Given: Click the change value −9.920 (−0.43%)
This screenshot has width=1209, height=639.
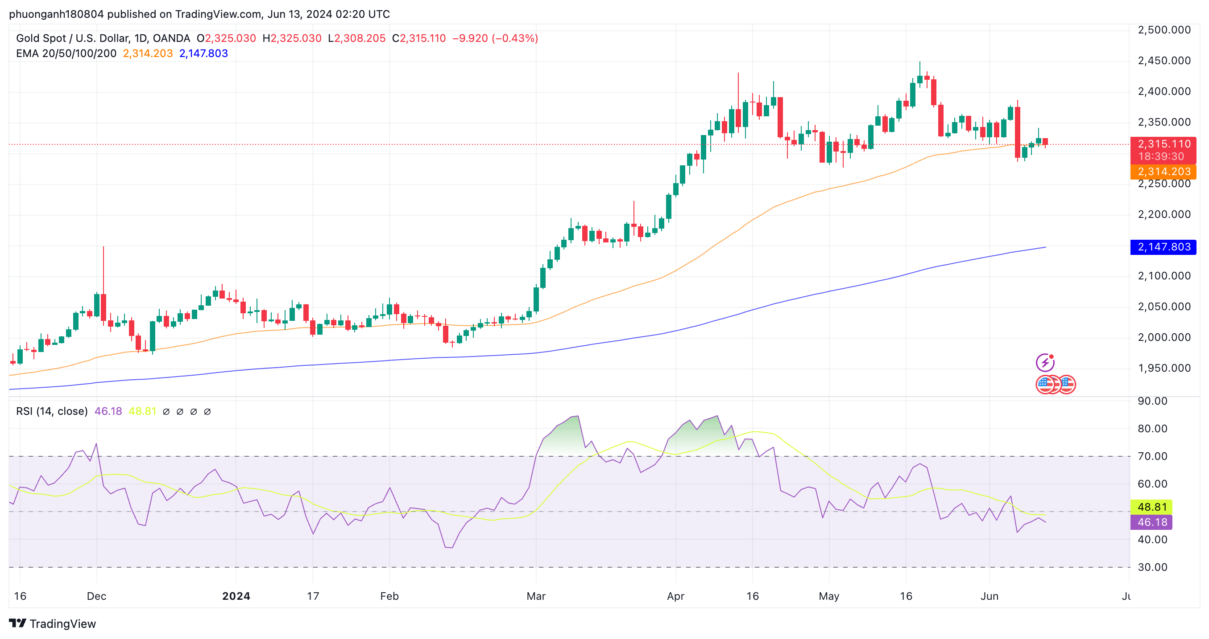Looking at the screenshot, I should pyautogui.click(x=495, y=38).
